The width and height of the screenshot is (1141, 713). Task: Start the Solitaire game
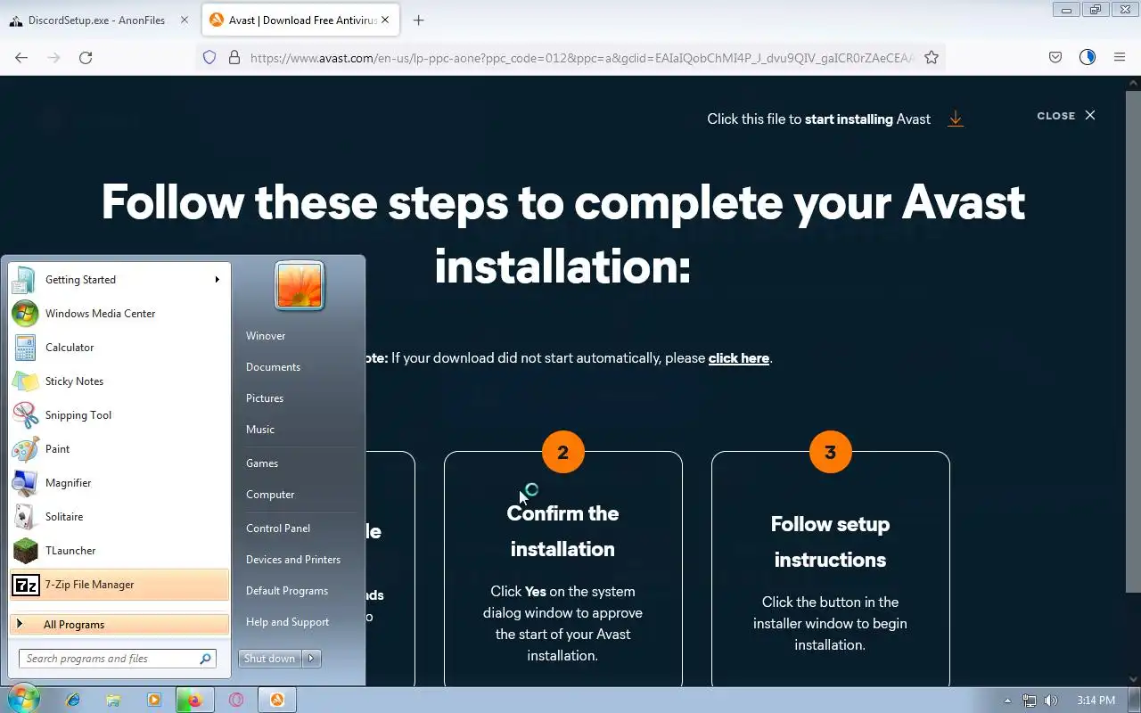click(x=119, y=517)
